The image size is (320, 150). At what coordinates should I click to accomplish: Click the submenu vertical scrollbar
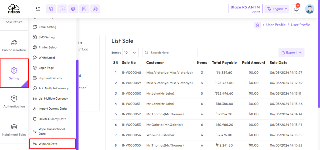77,103
